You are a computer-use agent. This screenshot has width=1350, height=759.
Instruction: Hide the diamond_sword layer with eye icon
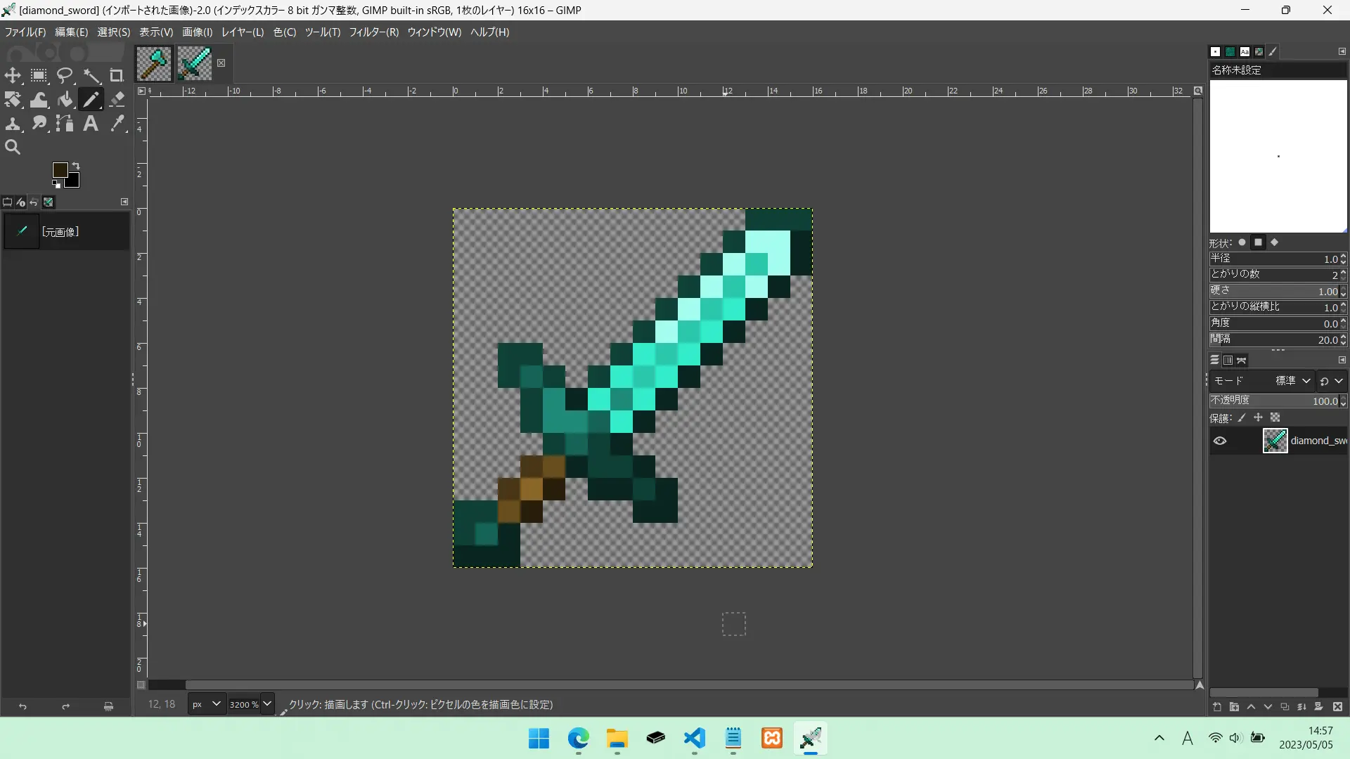click(1220, 441)
